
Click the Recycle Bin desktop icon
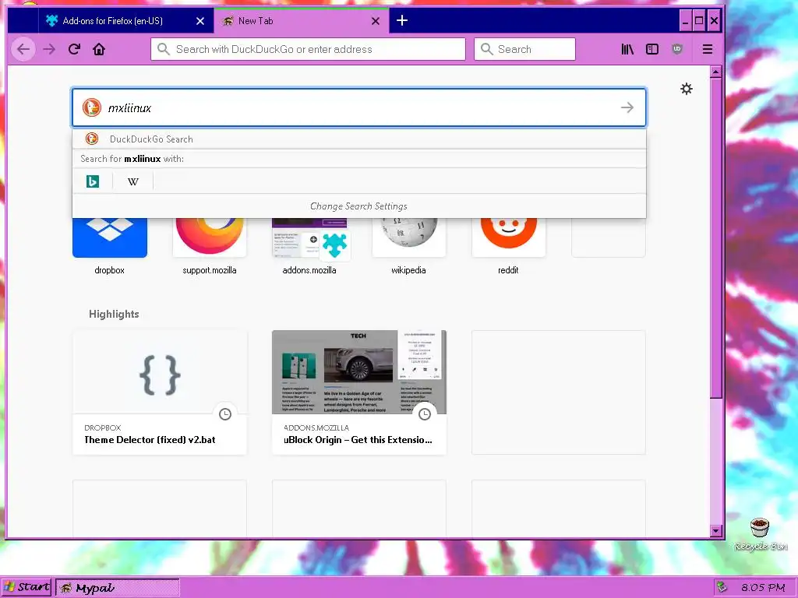(761, 534)
